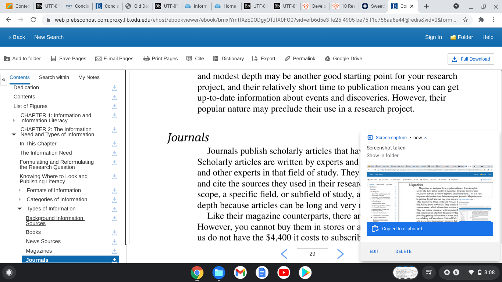Save to Google Drive
502x282 pixels.
[x=343, y=58]
